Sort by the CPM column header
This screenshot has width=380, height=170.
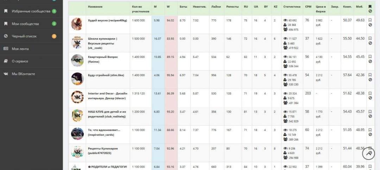[x=308, y=7]
